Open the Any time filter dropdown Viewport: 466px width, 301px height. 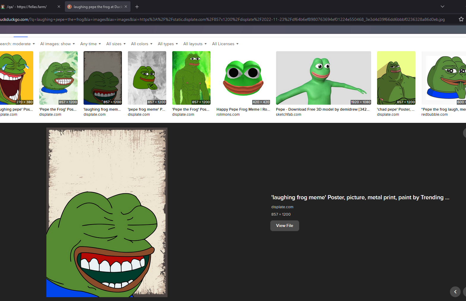point(90,44)
